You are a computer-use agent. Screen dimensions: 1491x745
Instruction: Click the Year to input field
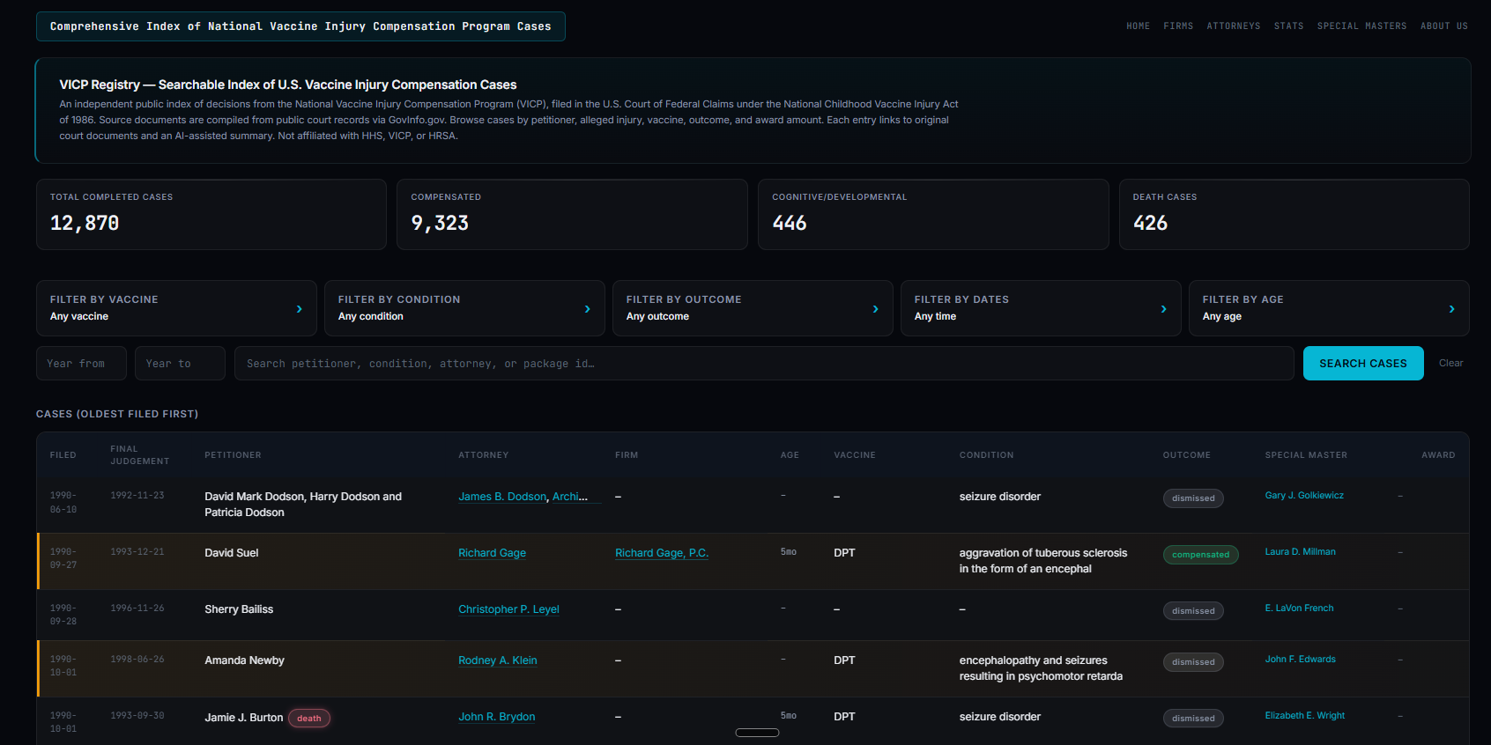click(x=180, y=363)
